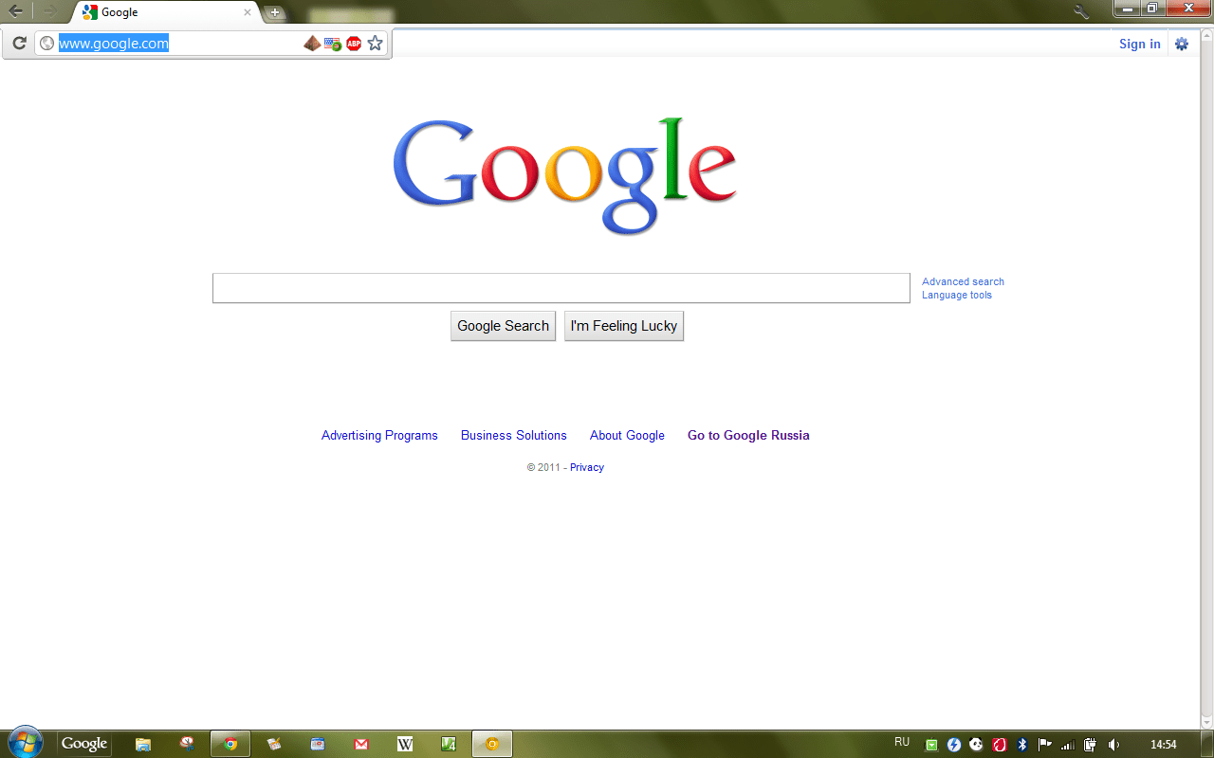
Task: Open the Google options gear dropdown
Action: [x=1182, y=44]
